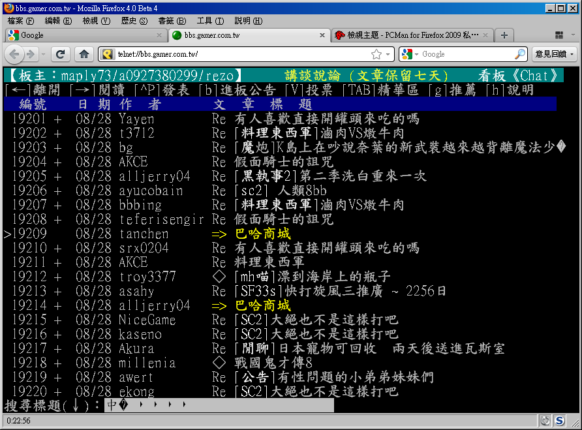This screenshot has width=582, height=430.
Task: Click the Firefox logo in title bar
Action: click(9, 8)
